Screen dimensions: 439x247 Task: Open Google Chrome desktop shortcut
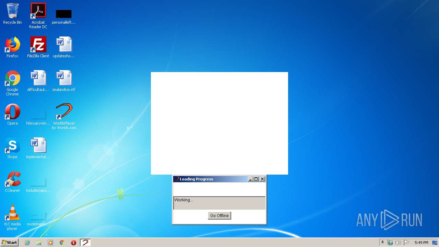(x=12, y=83)
